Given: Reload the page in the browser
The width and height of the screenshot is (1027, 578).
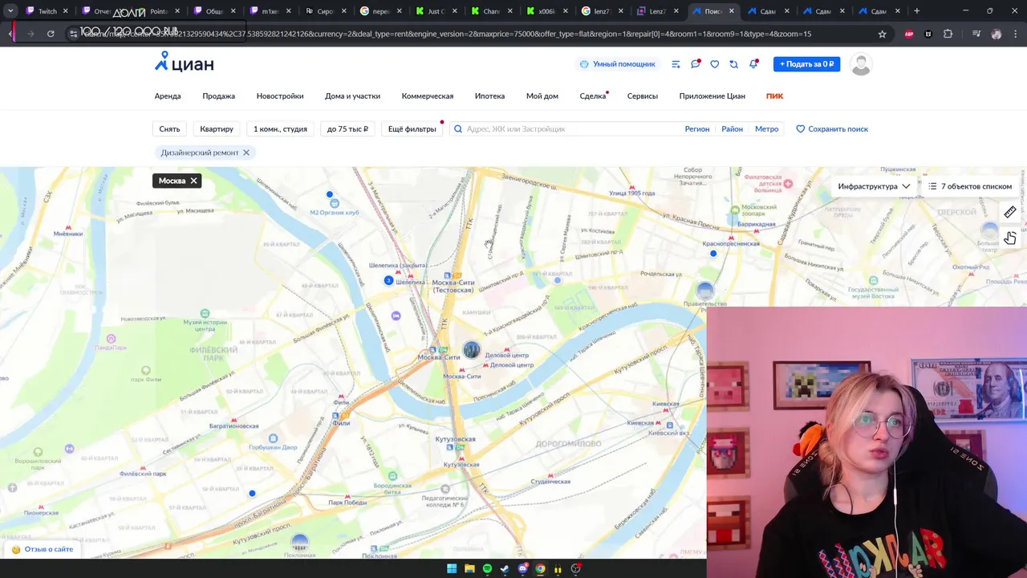Looking at the screenshot, I should (51, 34).
